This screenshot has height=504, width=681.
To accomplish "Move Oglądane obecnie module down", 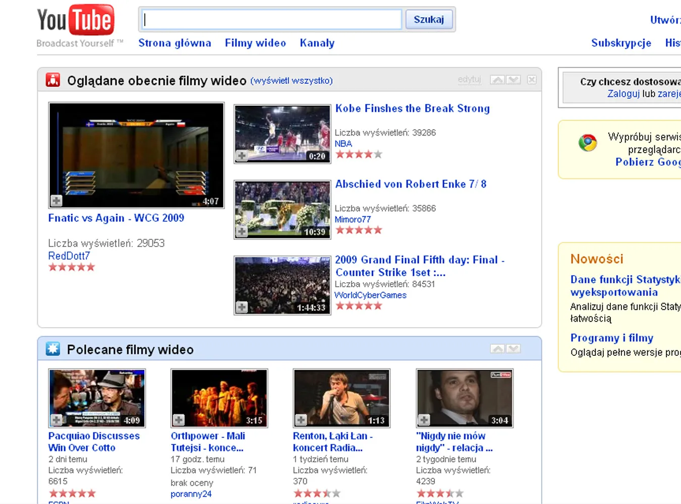I will click(514, 80).
